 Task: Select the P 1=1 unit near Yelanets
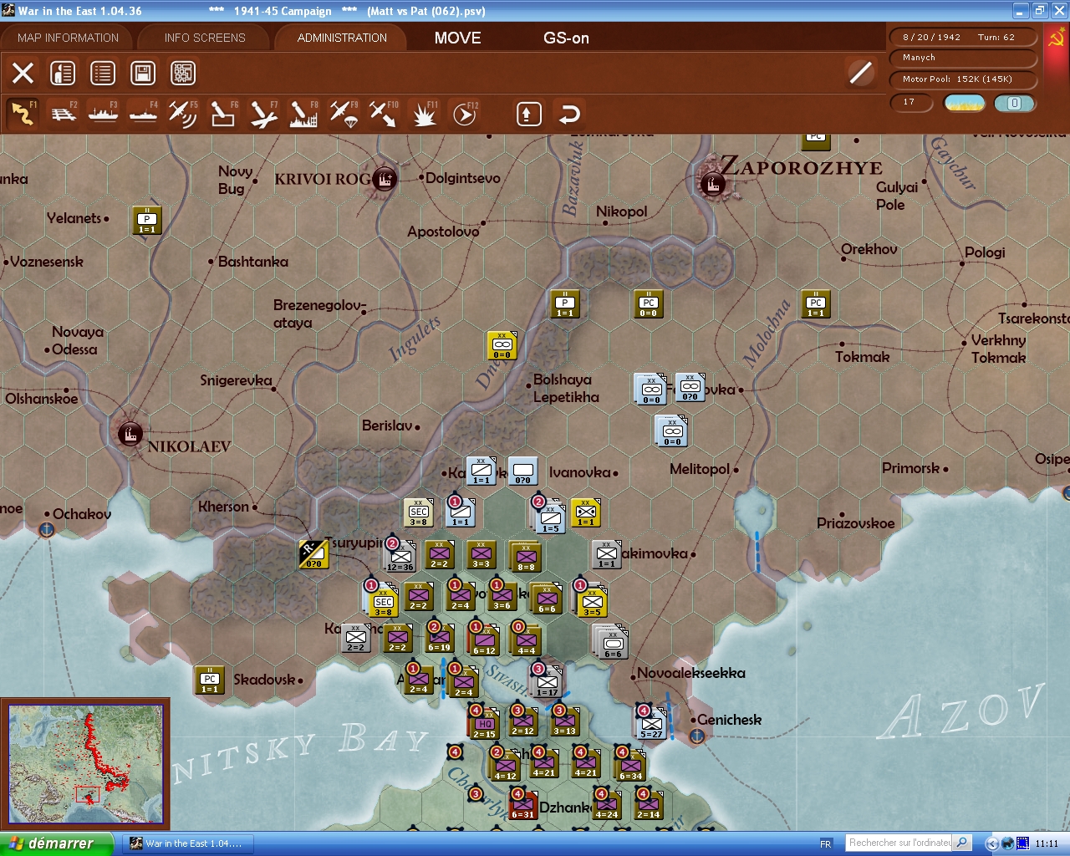(x=147, y=221)
